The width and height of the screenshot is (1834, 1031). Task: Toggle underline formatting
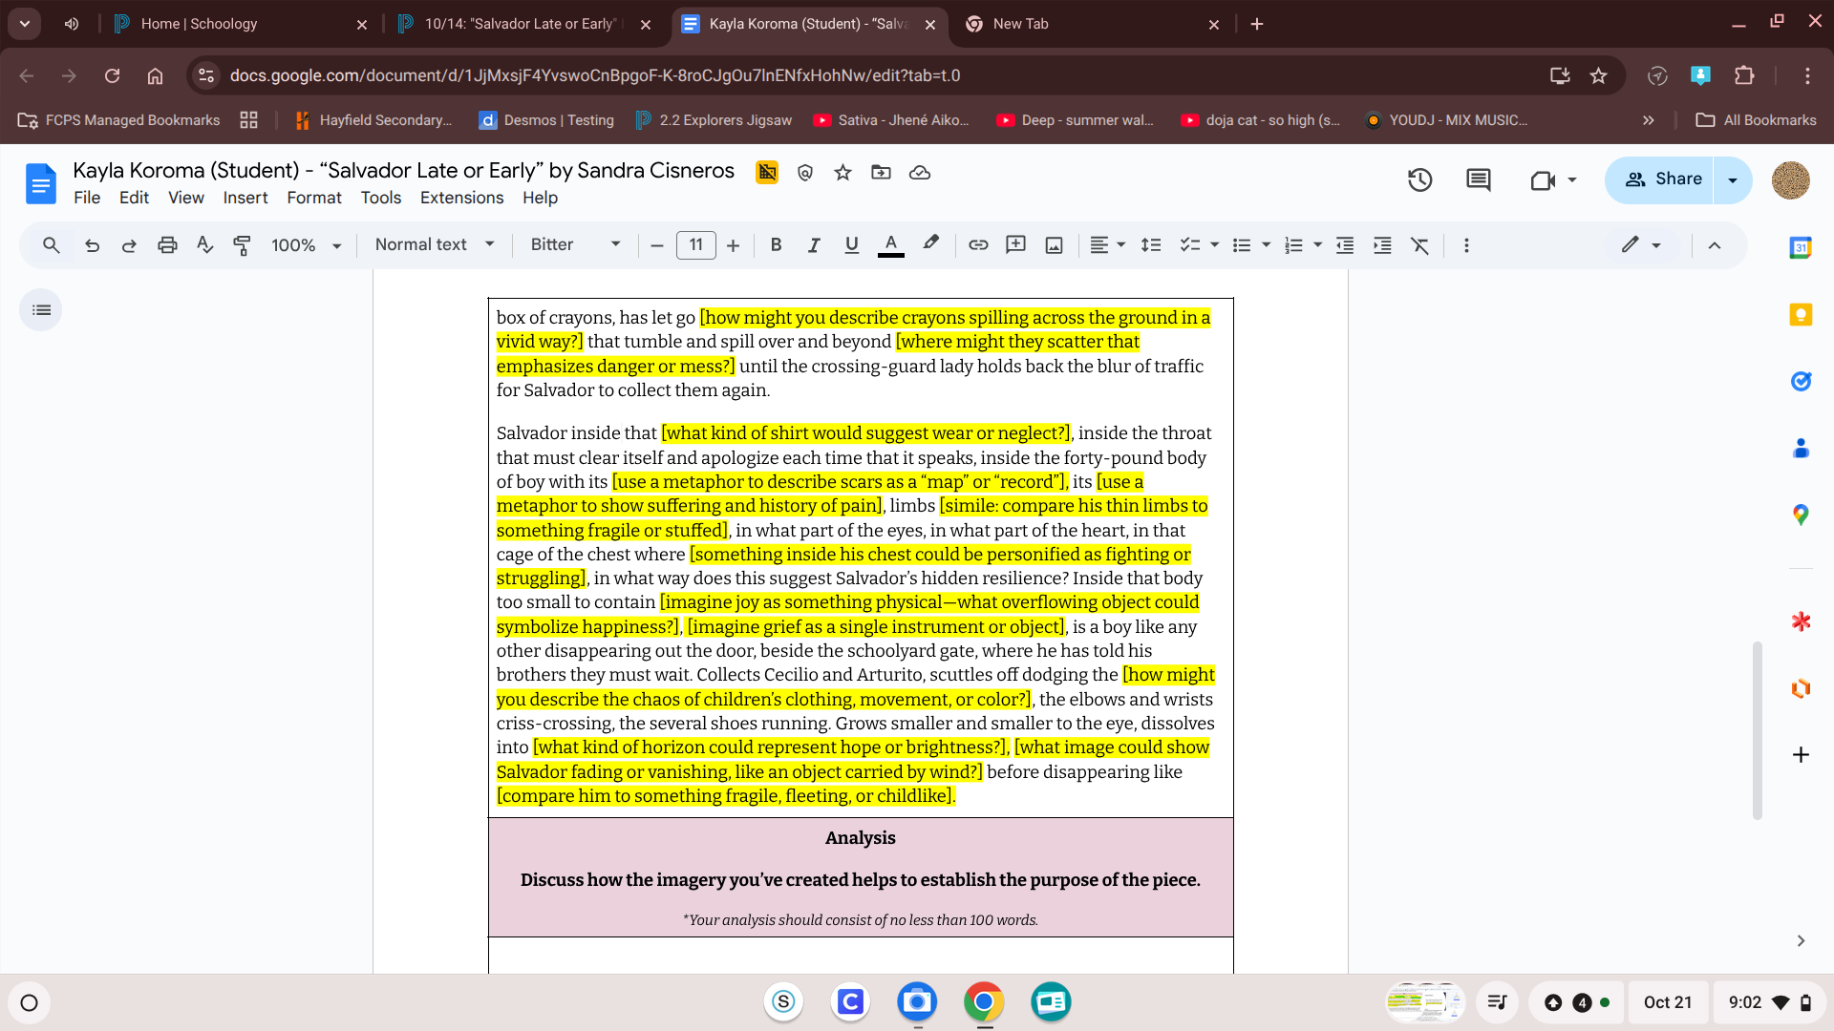(851, 245)
